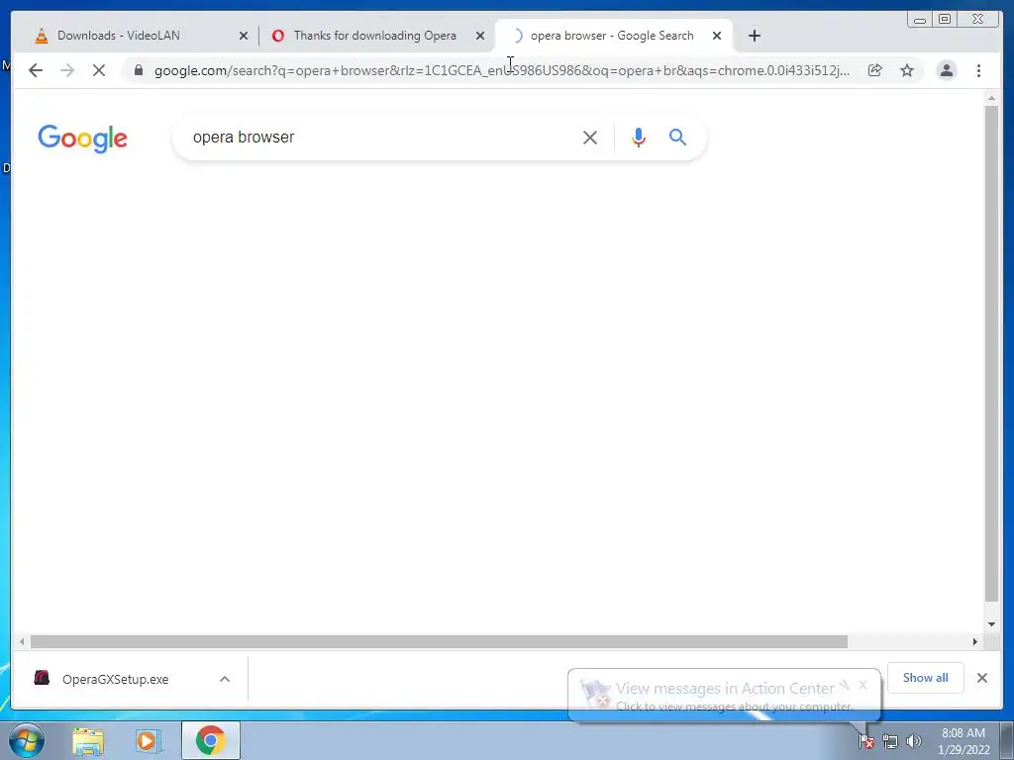Screen dimensions: 1014x760
Task: Submit search with the magnifier icon
Action: click(x=677, y=137)
